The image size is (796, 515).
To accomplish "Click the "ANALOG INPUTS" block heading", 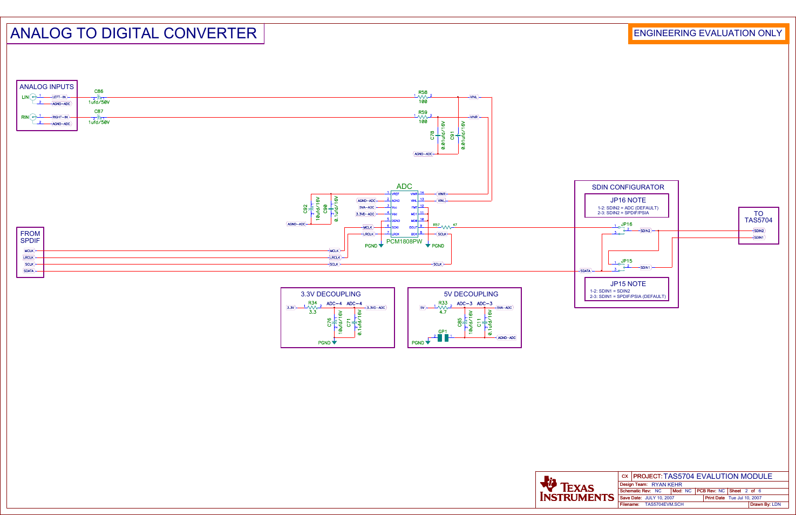I will click(x=47, y=87).
